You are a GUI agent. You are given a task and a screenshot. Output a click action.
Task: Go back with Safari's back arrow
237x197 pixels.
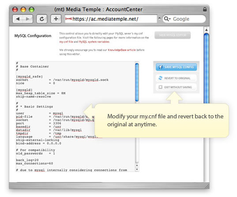(x=18, y=19)
